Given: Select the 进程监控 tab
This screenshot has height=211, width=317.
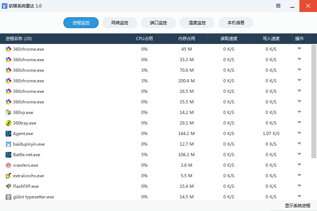Looking at the screenshot, I should pyautogui.click(x=81, y=23).
